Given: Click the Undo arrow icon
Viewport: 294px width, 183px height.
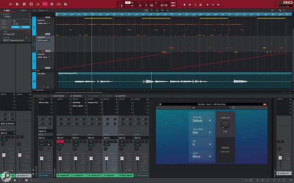Looking at the screenshot, I should (280, 10).
